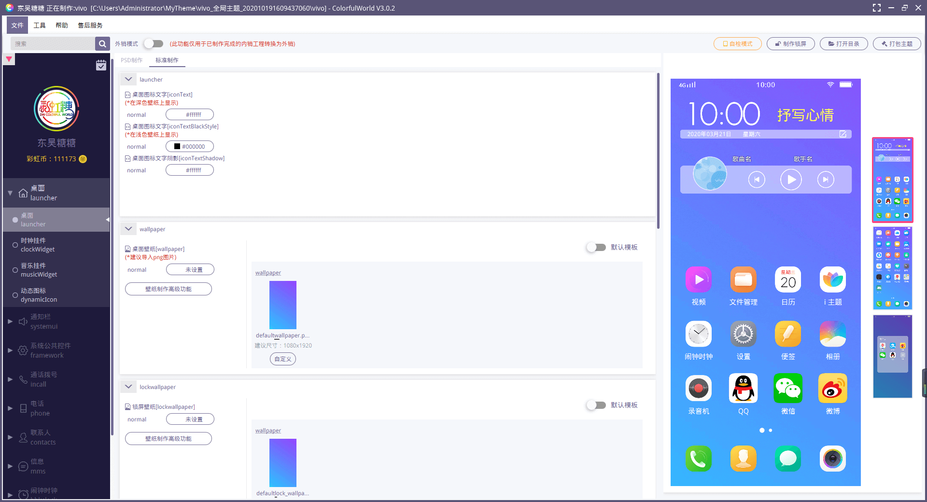Click the search magnifier icon
The height and width of the screenshot is (502, 927).
(102, 44)
